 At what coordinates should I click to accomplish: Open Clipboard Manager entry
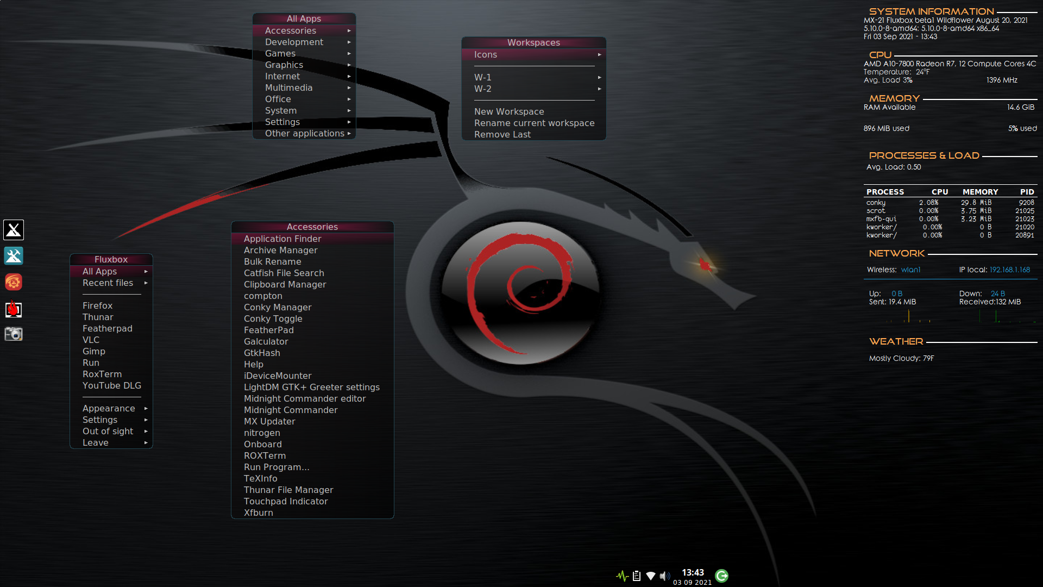(312, 284)
